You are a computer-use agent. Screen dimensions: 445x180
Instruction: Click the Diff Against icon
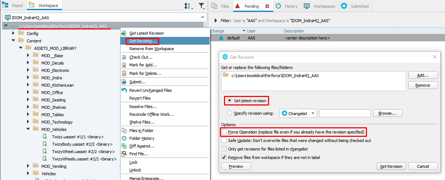[x=124, y=146]
